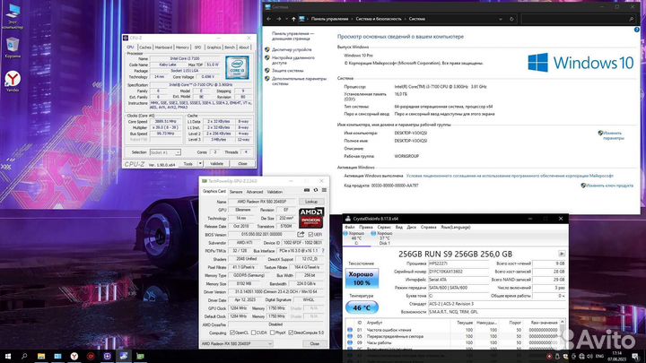
Task: Click the Validate button in CPU-Z
Action: [x=215, y=164]
